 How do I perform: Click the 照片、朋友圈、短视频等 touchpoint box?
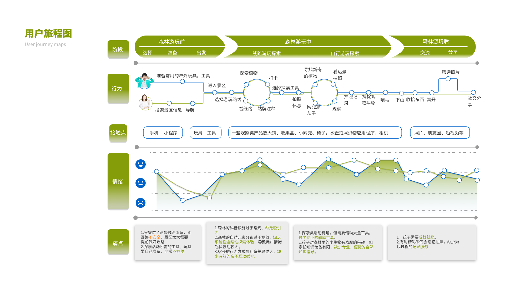tap(440, 133)
